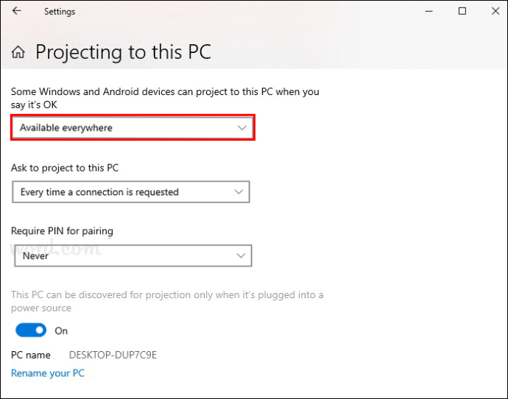This screenshot has height=399, width=508.
Task: Open the Available everywhere dropdown
Action: tap(133, 127)
